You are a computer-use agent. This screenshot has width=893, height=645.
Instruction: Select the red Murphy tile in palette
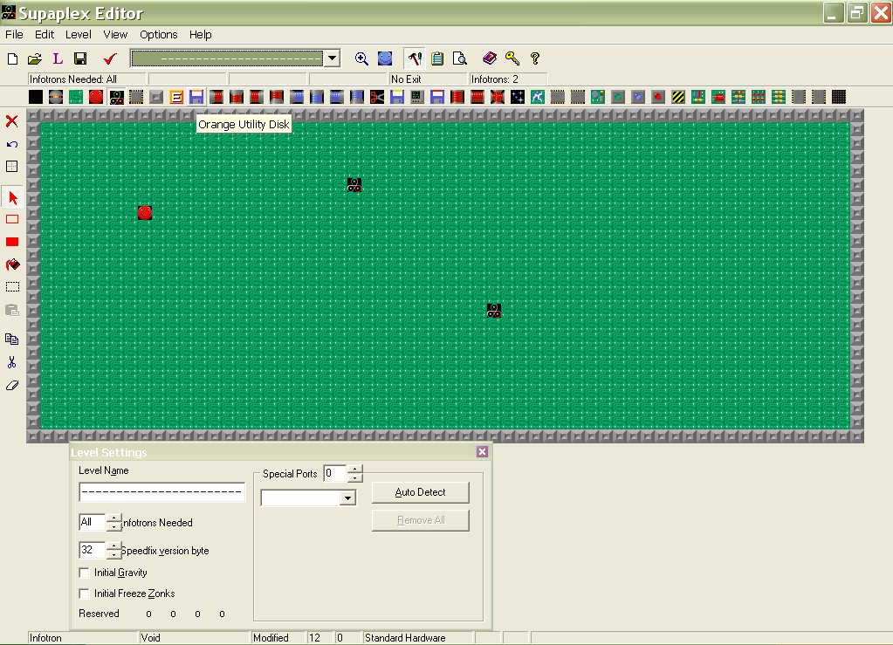pyautogui.click(x=96, y=97)
